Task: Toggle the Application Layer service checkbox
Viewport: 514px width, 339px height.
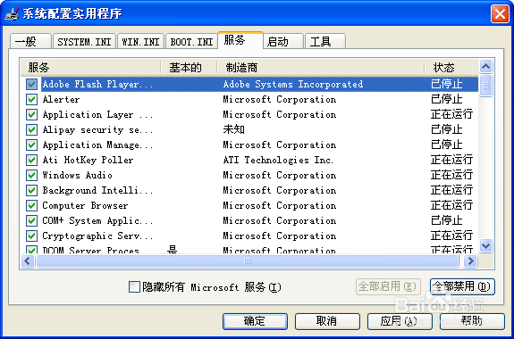Action: [x=31, y=114]
